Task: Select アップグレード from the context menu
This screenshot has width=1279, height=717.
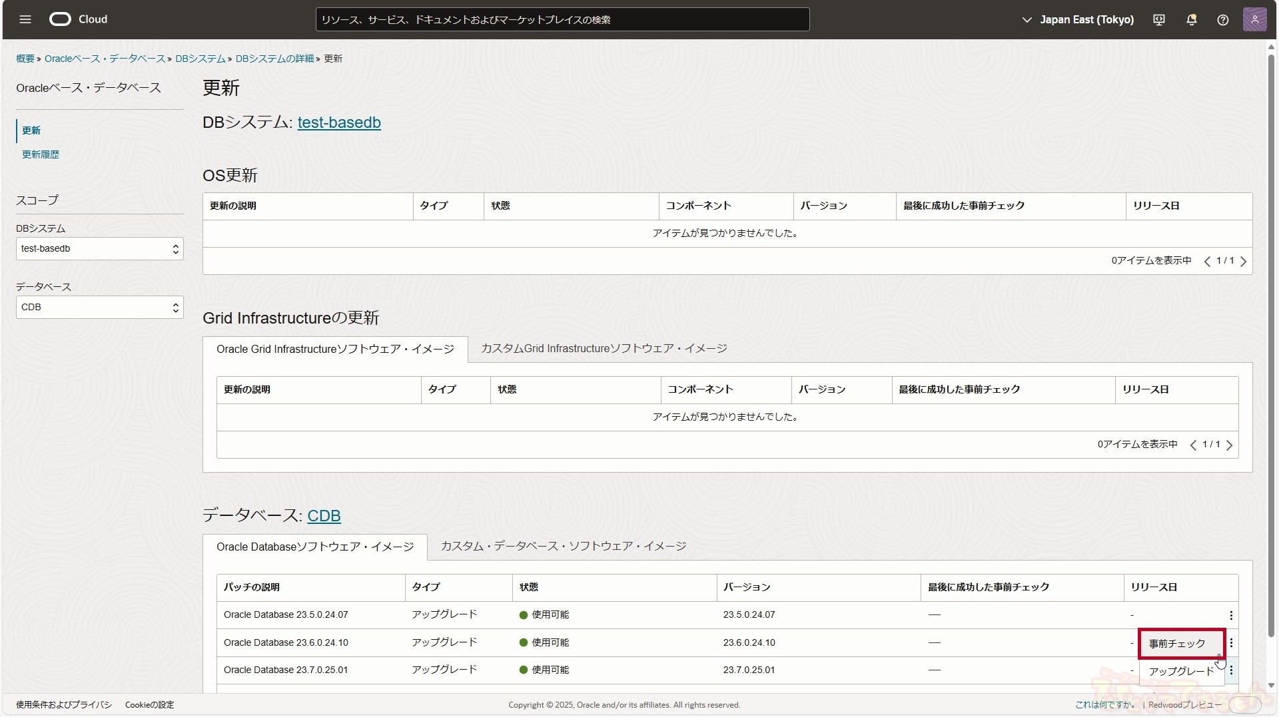Action: point(1181,671)
